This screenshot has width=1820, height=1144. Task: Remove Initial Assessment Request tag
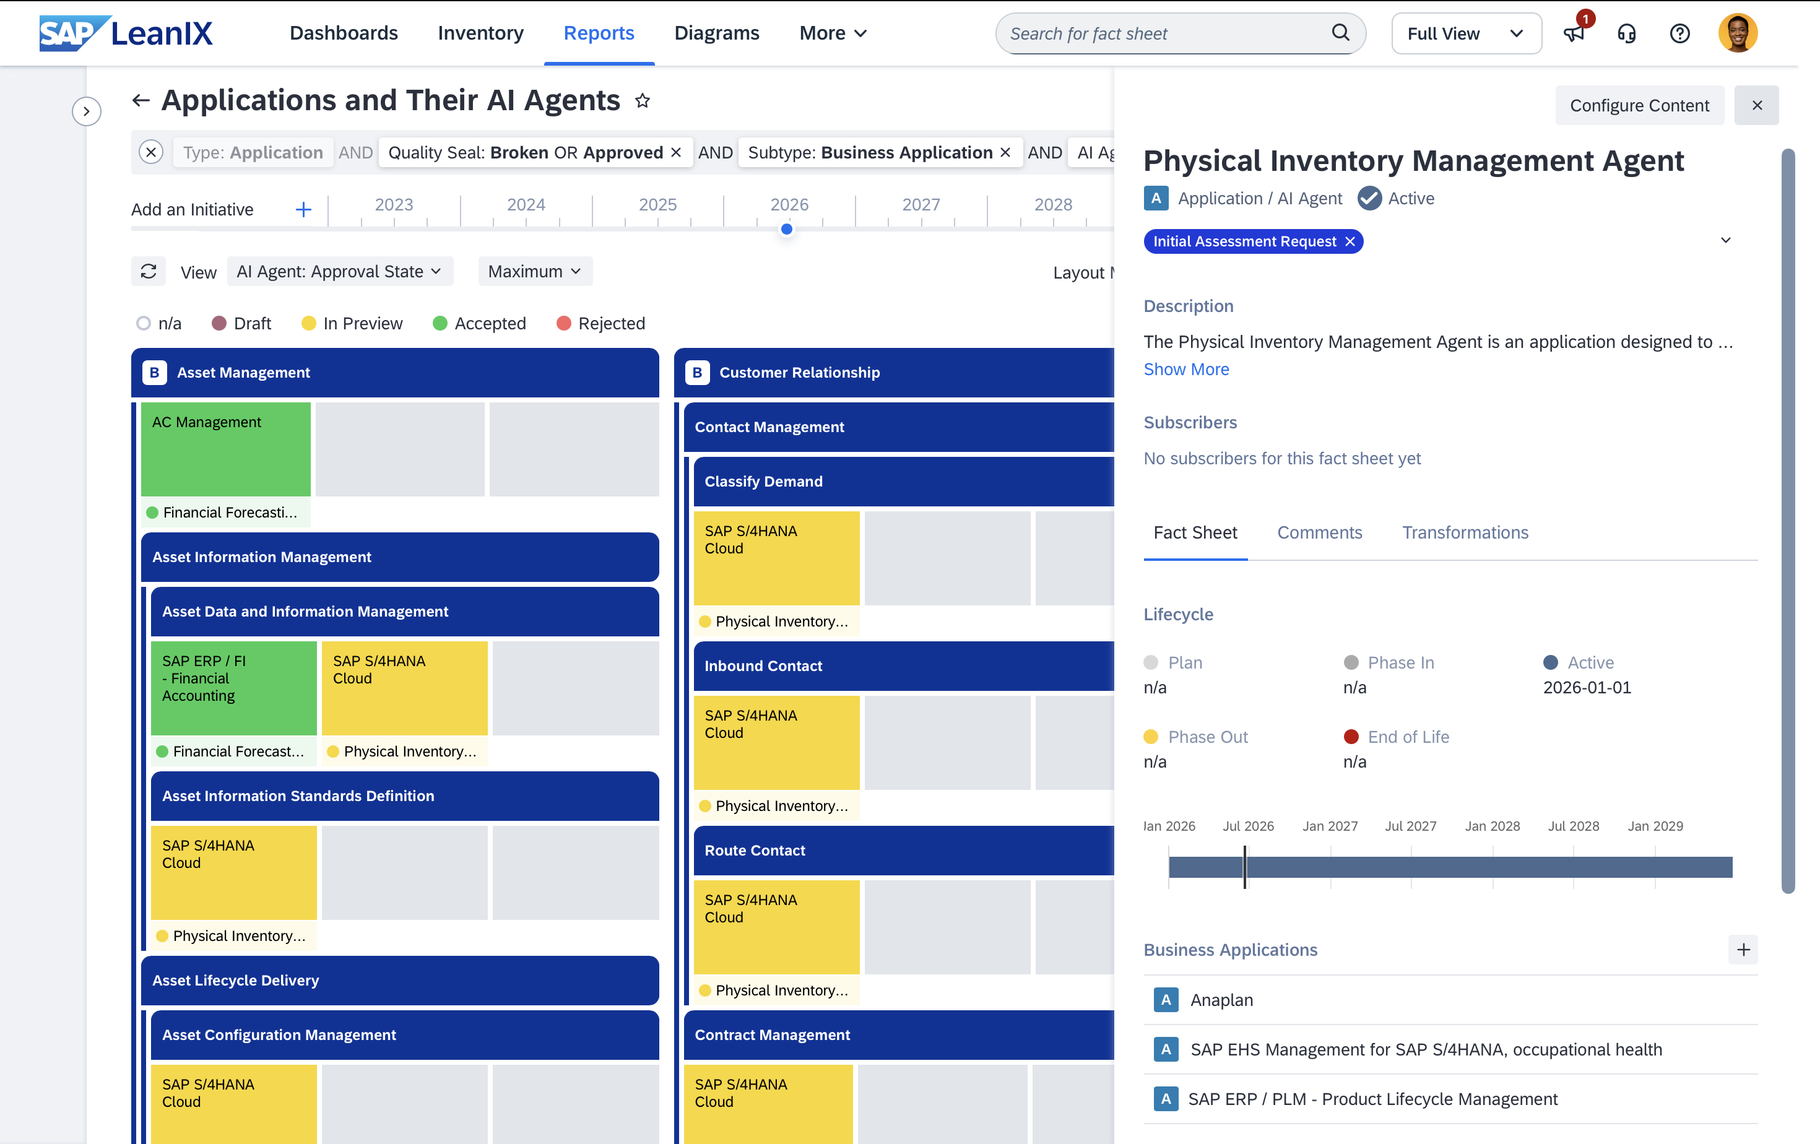(x=1350, y=241)
